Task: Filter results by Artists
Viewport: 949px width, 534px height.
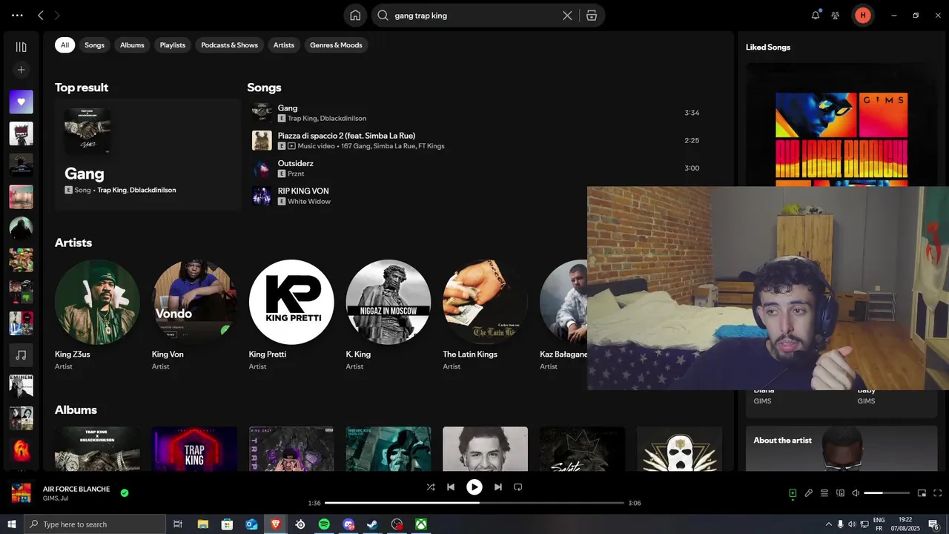Action: pos(284,45)
